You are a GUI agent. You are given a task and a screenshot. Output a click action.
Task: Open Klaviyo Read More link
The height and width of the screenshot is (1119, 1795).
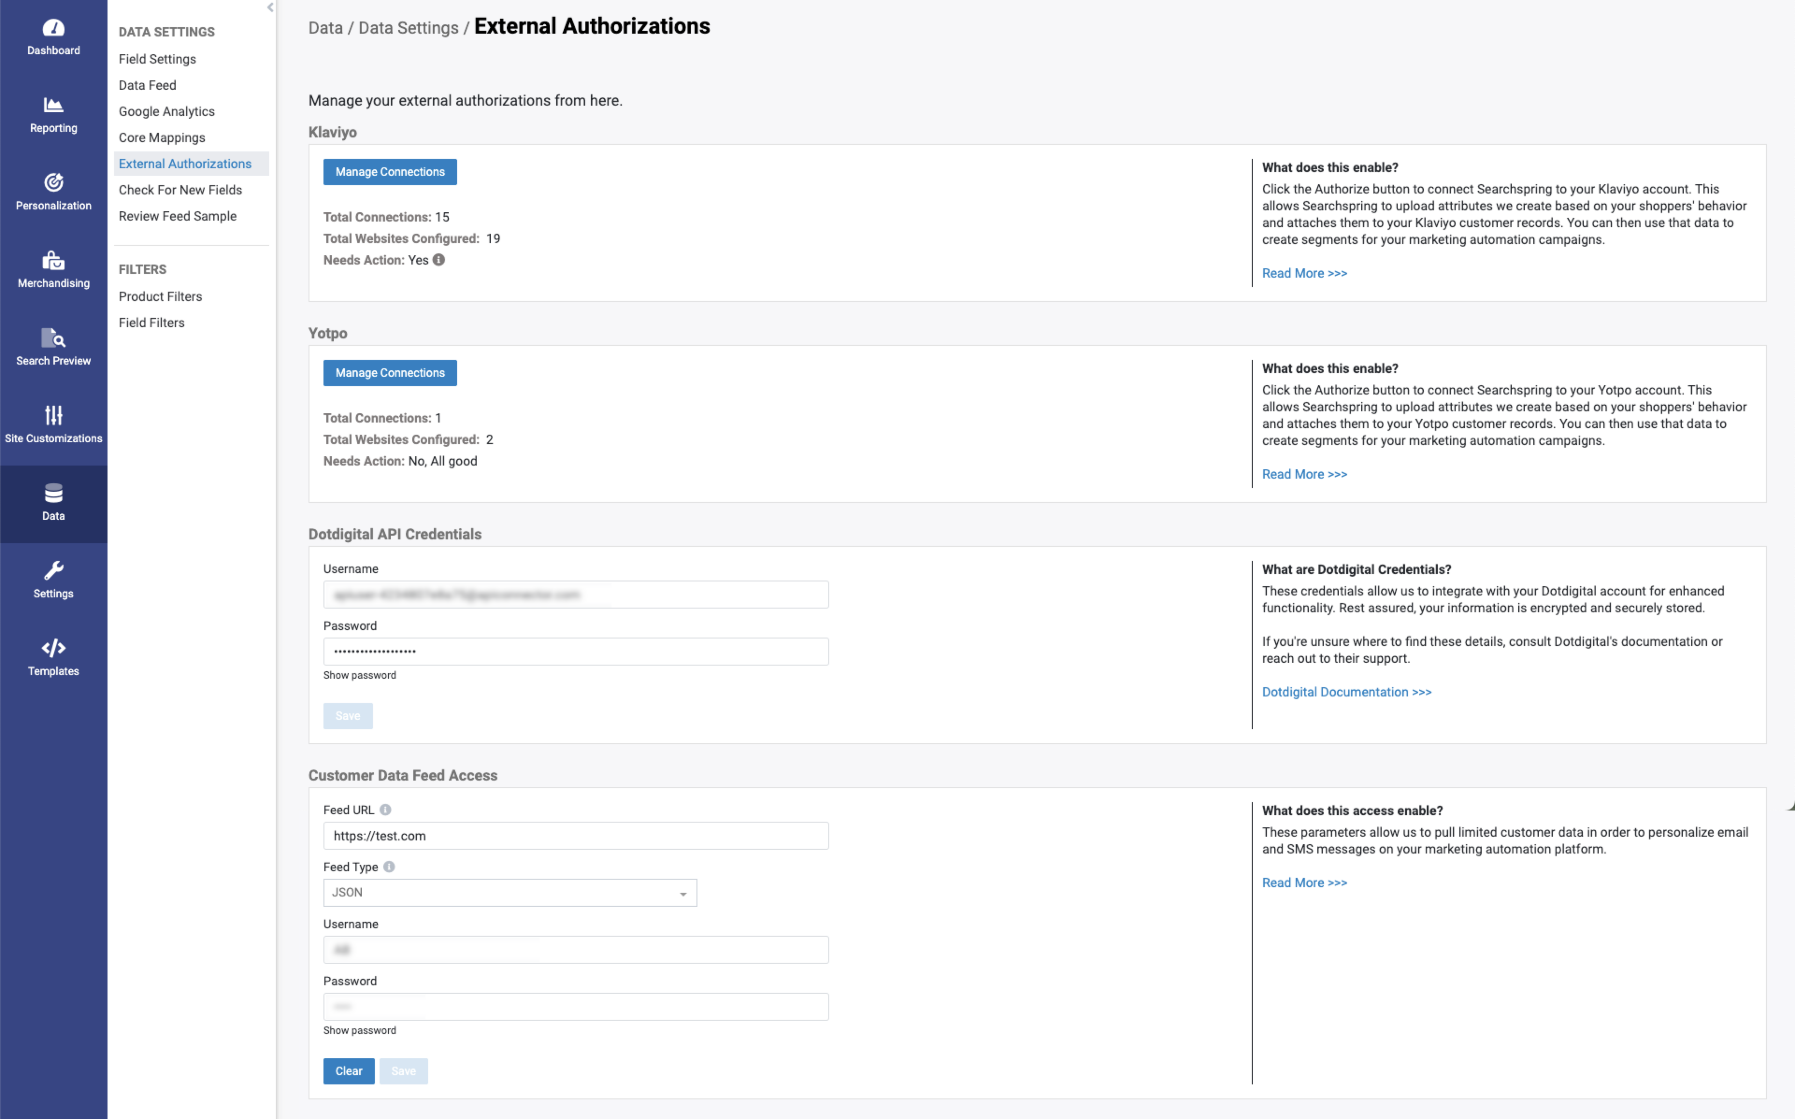pyautogui.click(x=1305, y=273)
